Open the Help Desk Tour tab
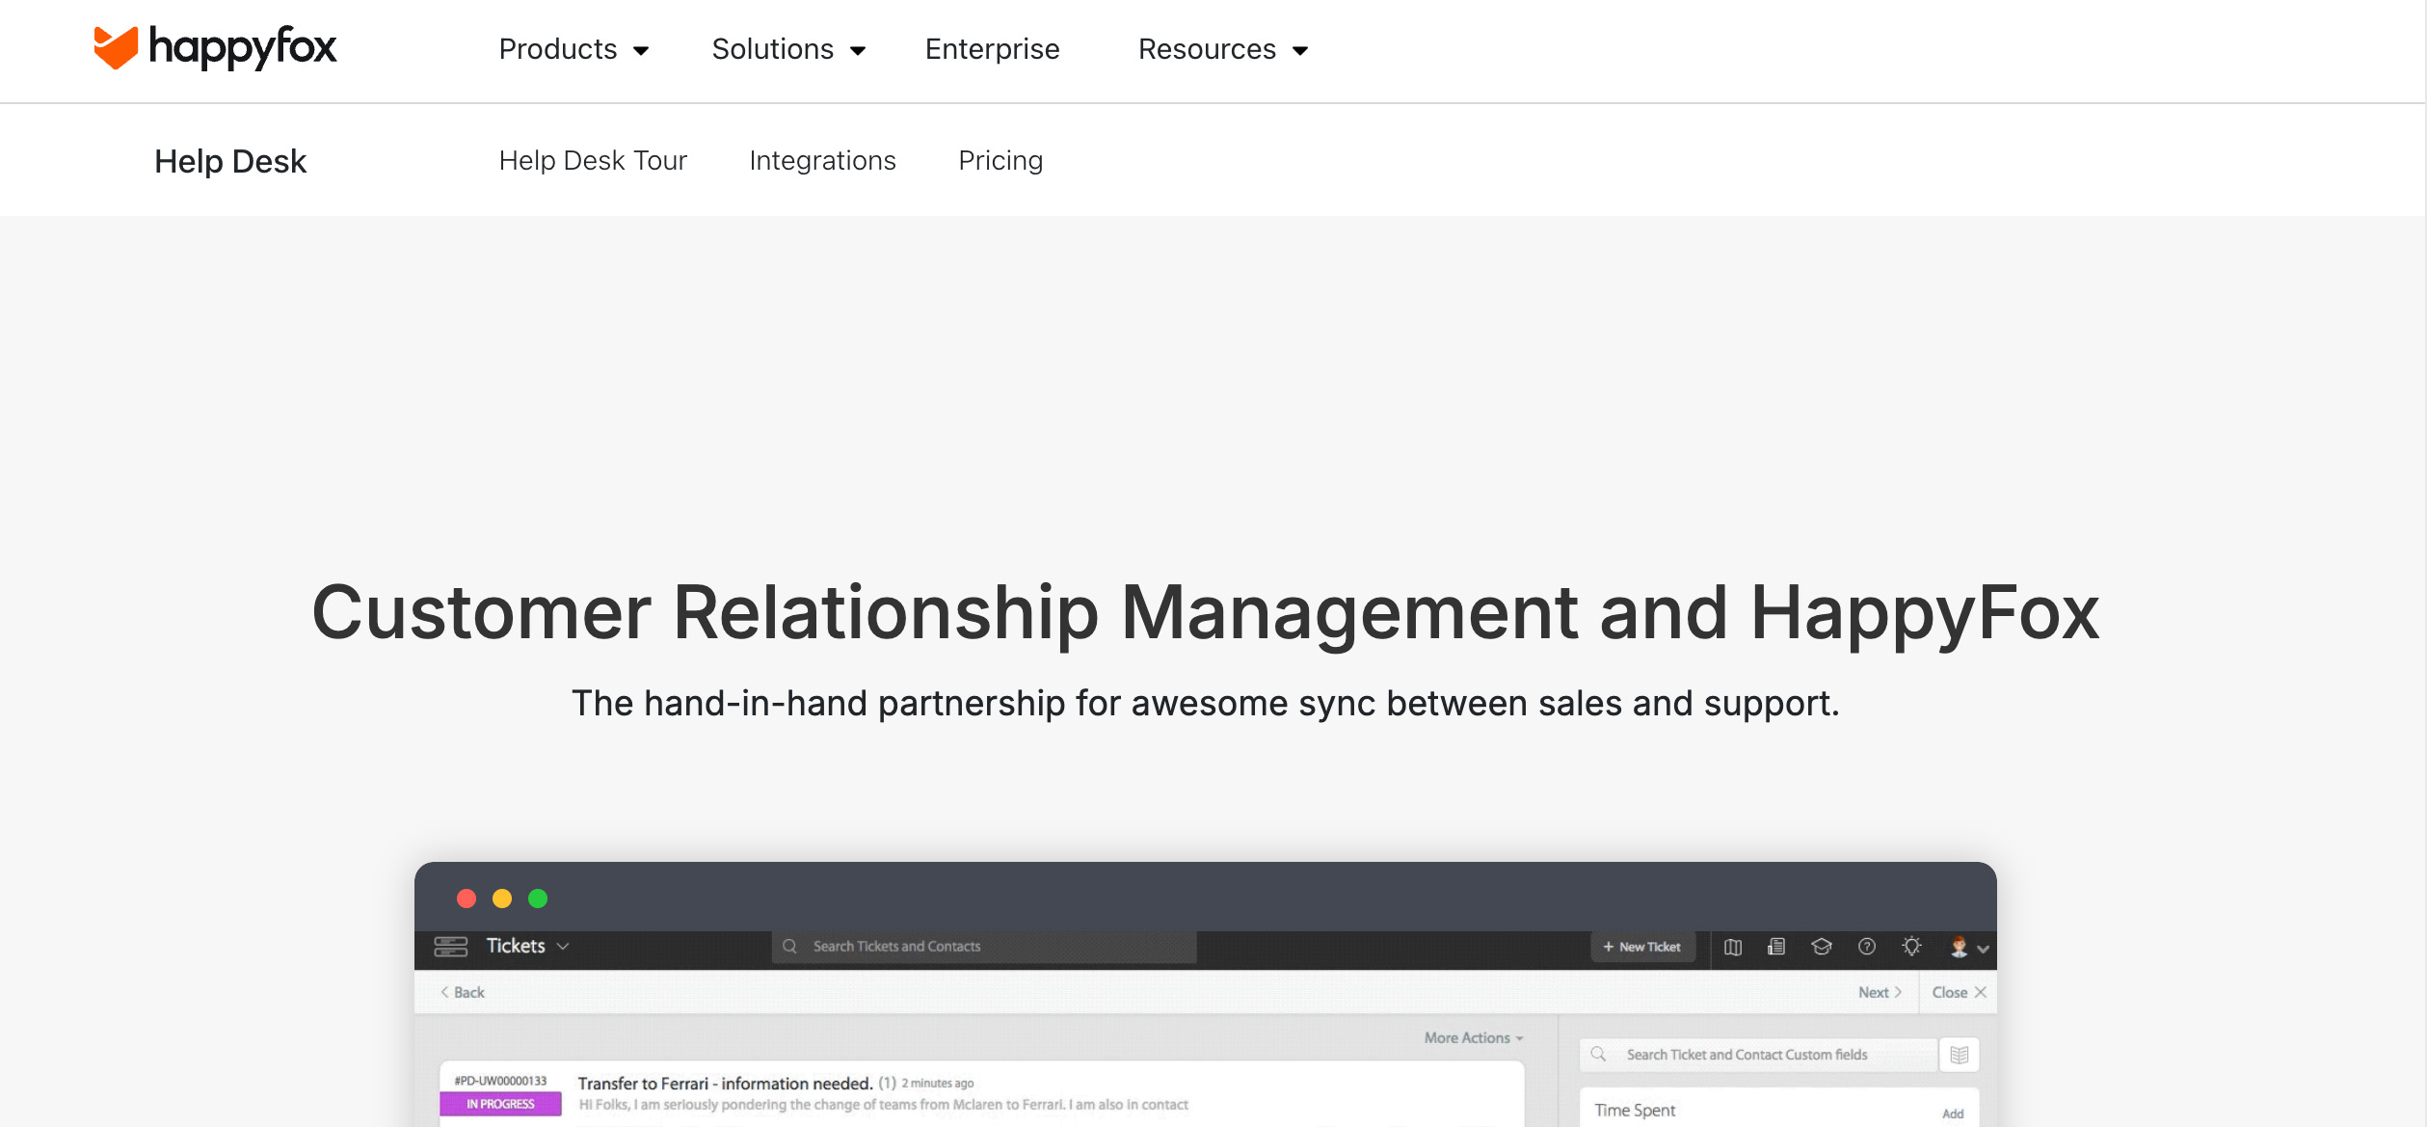Screen dimensions: 2427x1127 click(x=593, y=160)
